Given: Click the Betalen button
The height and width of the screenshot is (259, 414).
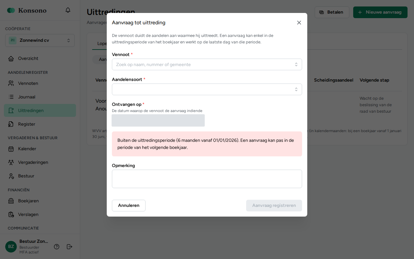Looking at the screenshot, I should (332, 12).
